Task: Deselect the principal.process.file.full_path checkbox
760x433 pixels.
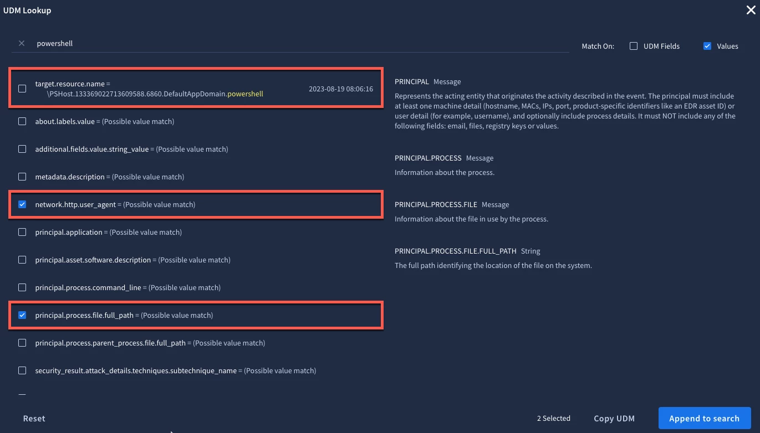Action: [22, 315]
